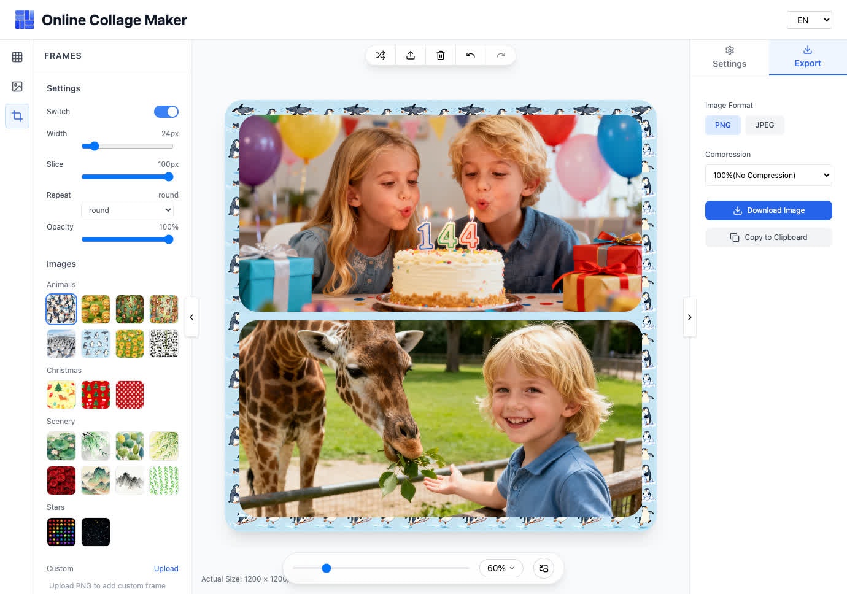Click the redo icon
This screenshot has width=847, height=594.
[x=500, y=55]
